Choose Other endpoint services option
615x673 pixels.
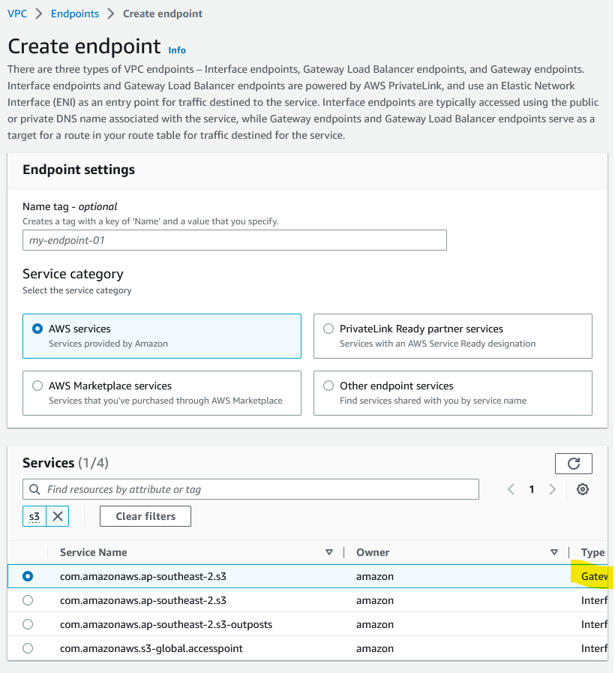[328, 386]
